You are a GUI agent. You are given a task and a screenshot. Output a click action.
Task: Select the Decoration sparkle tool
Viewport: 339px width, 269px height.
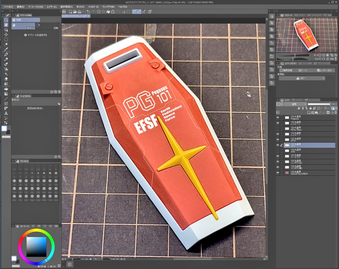(6, 74)
